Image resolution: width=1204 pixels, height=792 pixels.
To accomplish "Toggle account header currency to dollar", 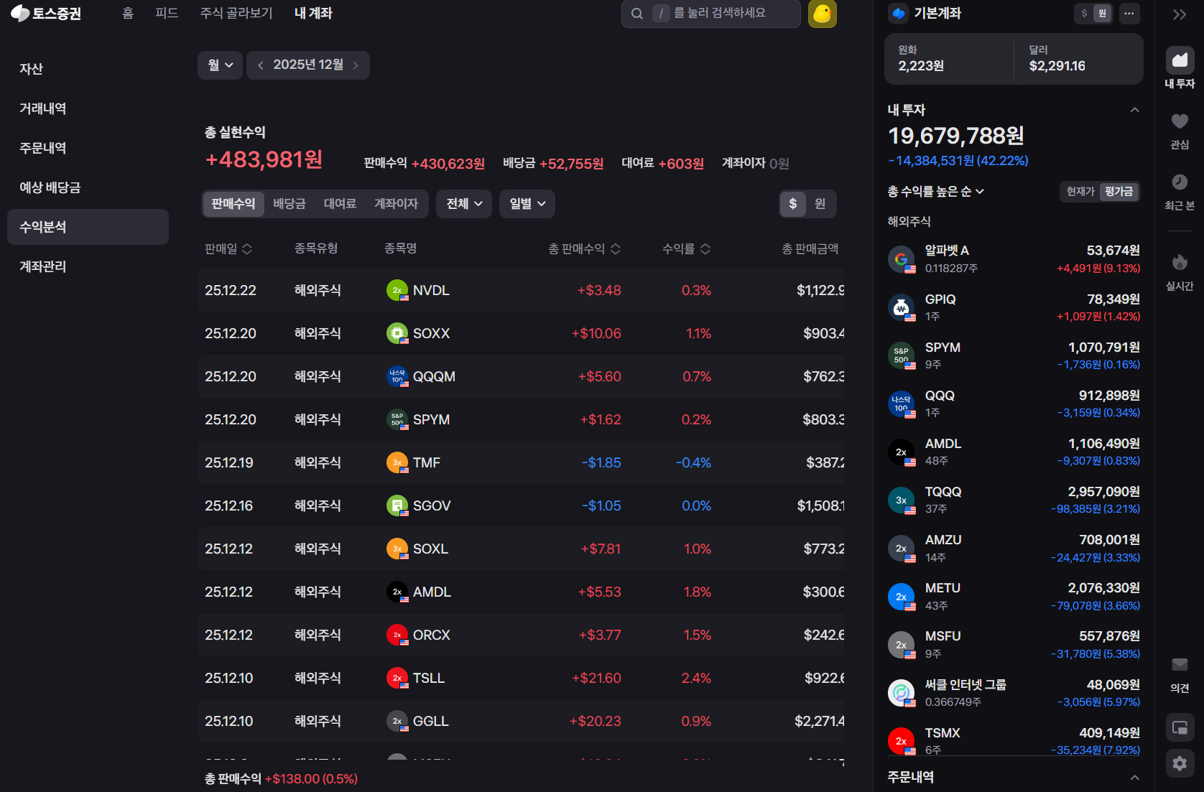I will tap(1084, 13).
